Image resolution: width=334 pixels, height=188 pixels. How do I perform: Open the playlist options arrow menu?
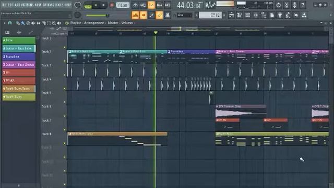click(x=5, y=23)
